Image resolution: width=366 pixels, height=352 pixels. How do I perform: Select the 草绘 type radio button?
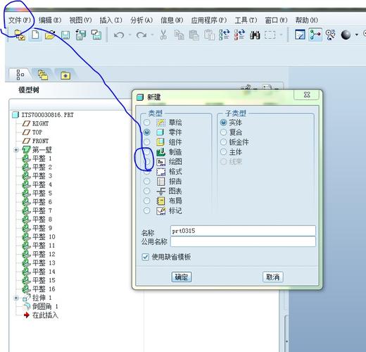(x=147, y=122)
